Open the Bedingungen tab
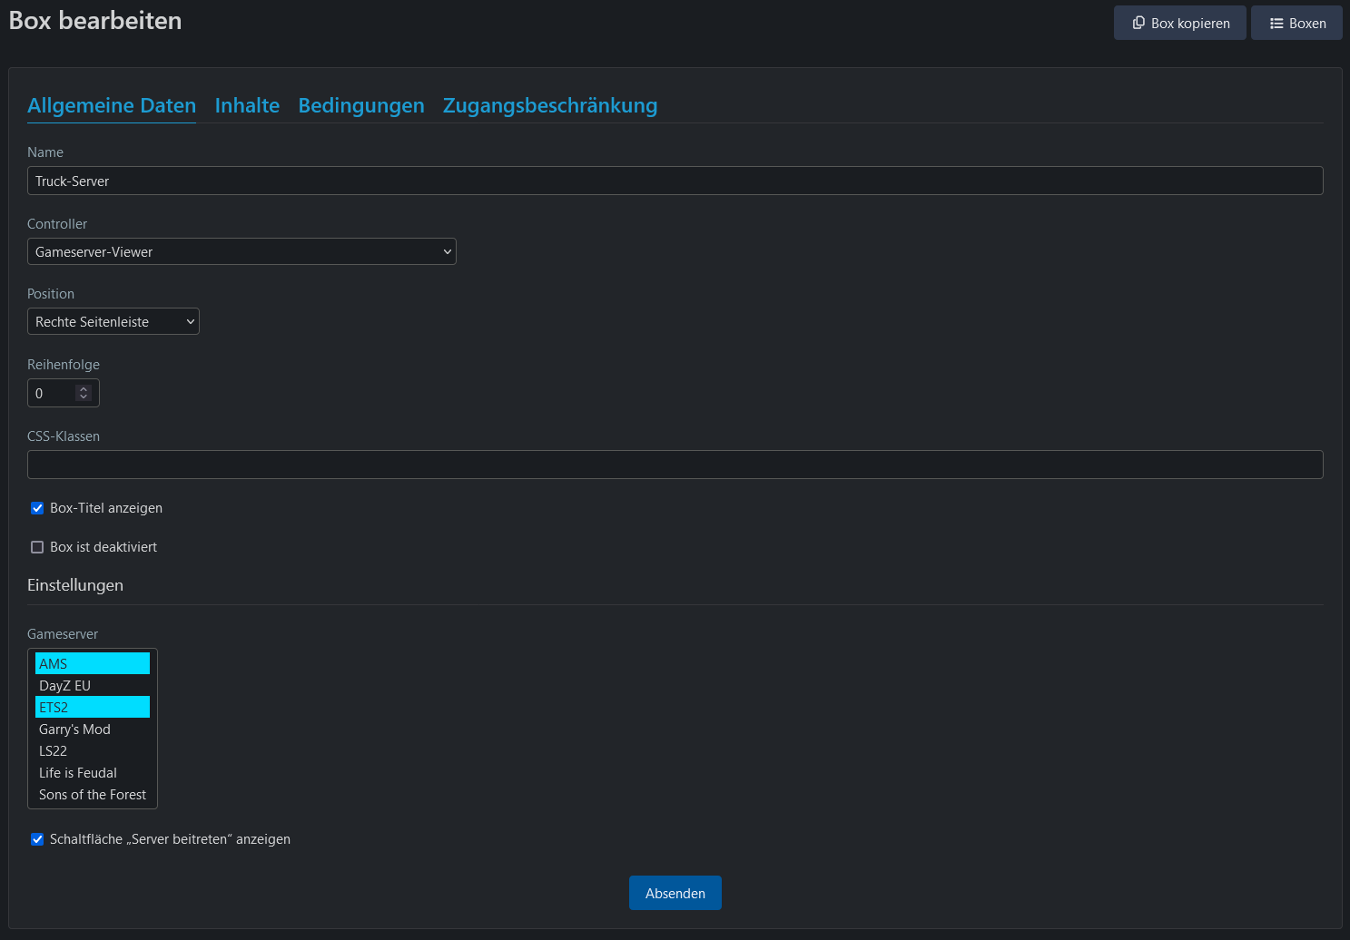This screenshot has height=940, width=1350. click(x=361, y=105)
